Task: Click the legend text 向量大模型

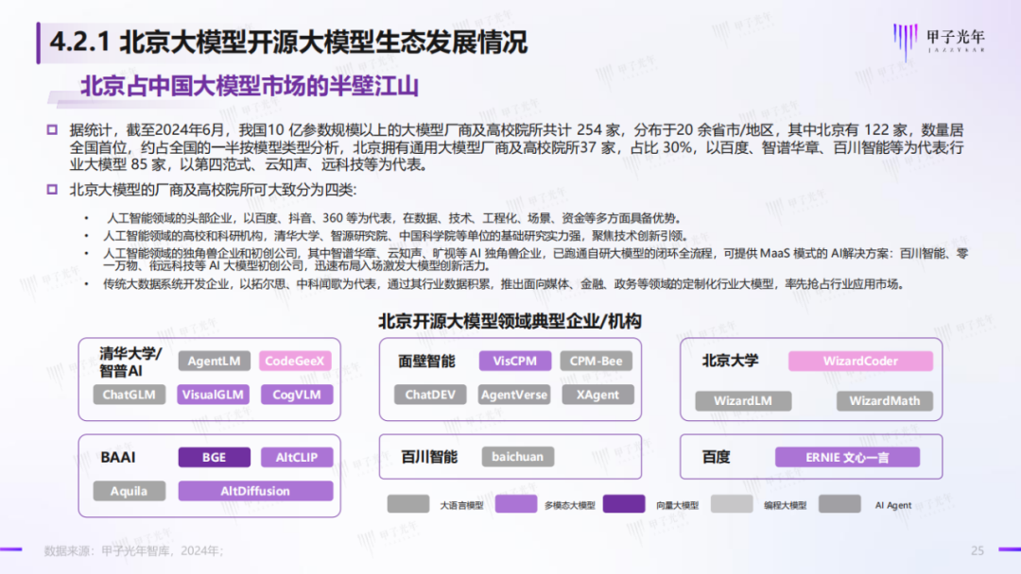Action: pyautogui.click(x=677, y=505)
